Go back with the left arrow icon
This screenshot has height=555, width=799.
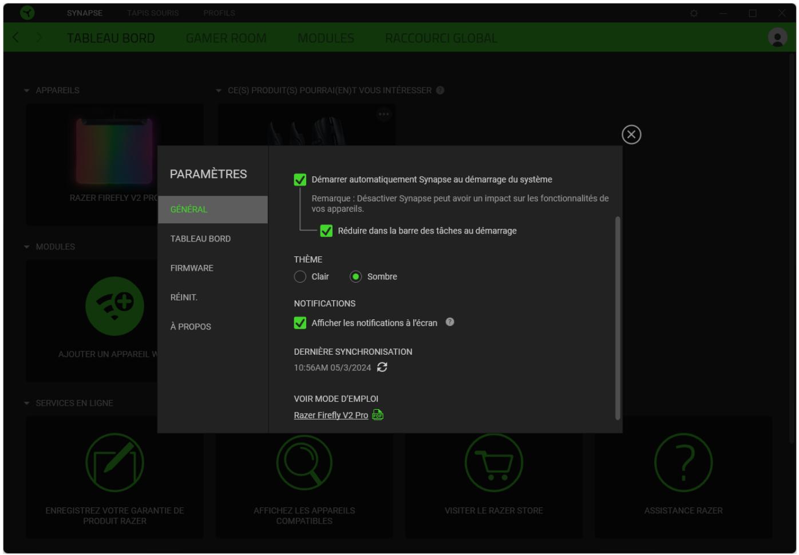click(x=15, y=38)
